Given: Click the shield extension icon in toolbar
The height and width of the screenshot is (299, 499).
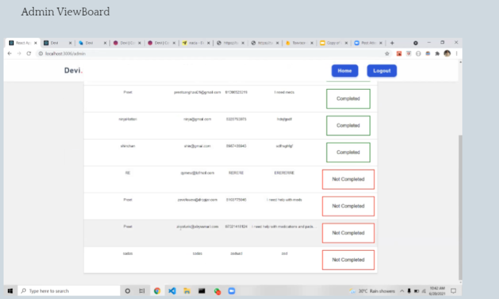Looking at the screenshot, I should pos(409,53).
